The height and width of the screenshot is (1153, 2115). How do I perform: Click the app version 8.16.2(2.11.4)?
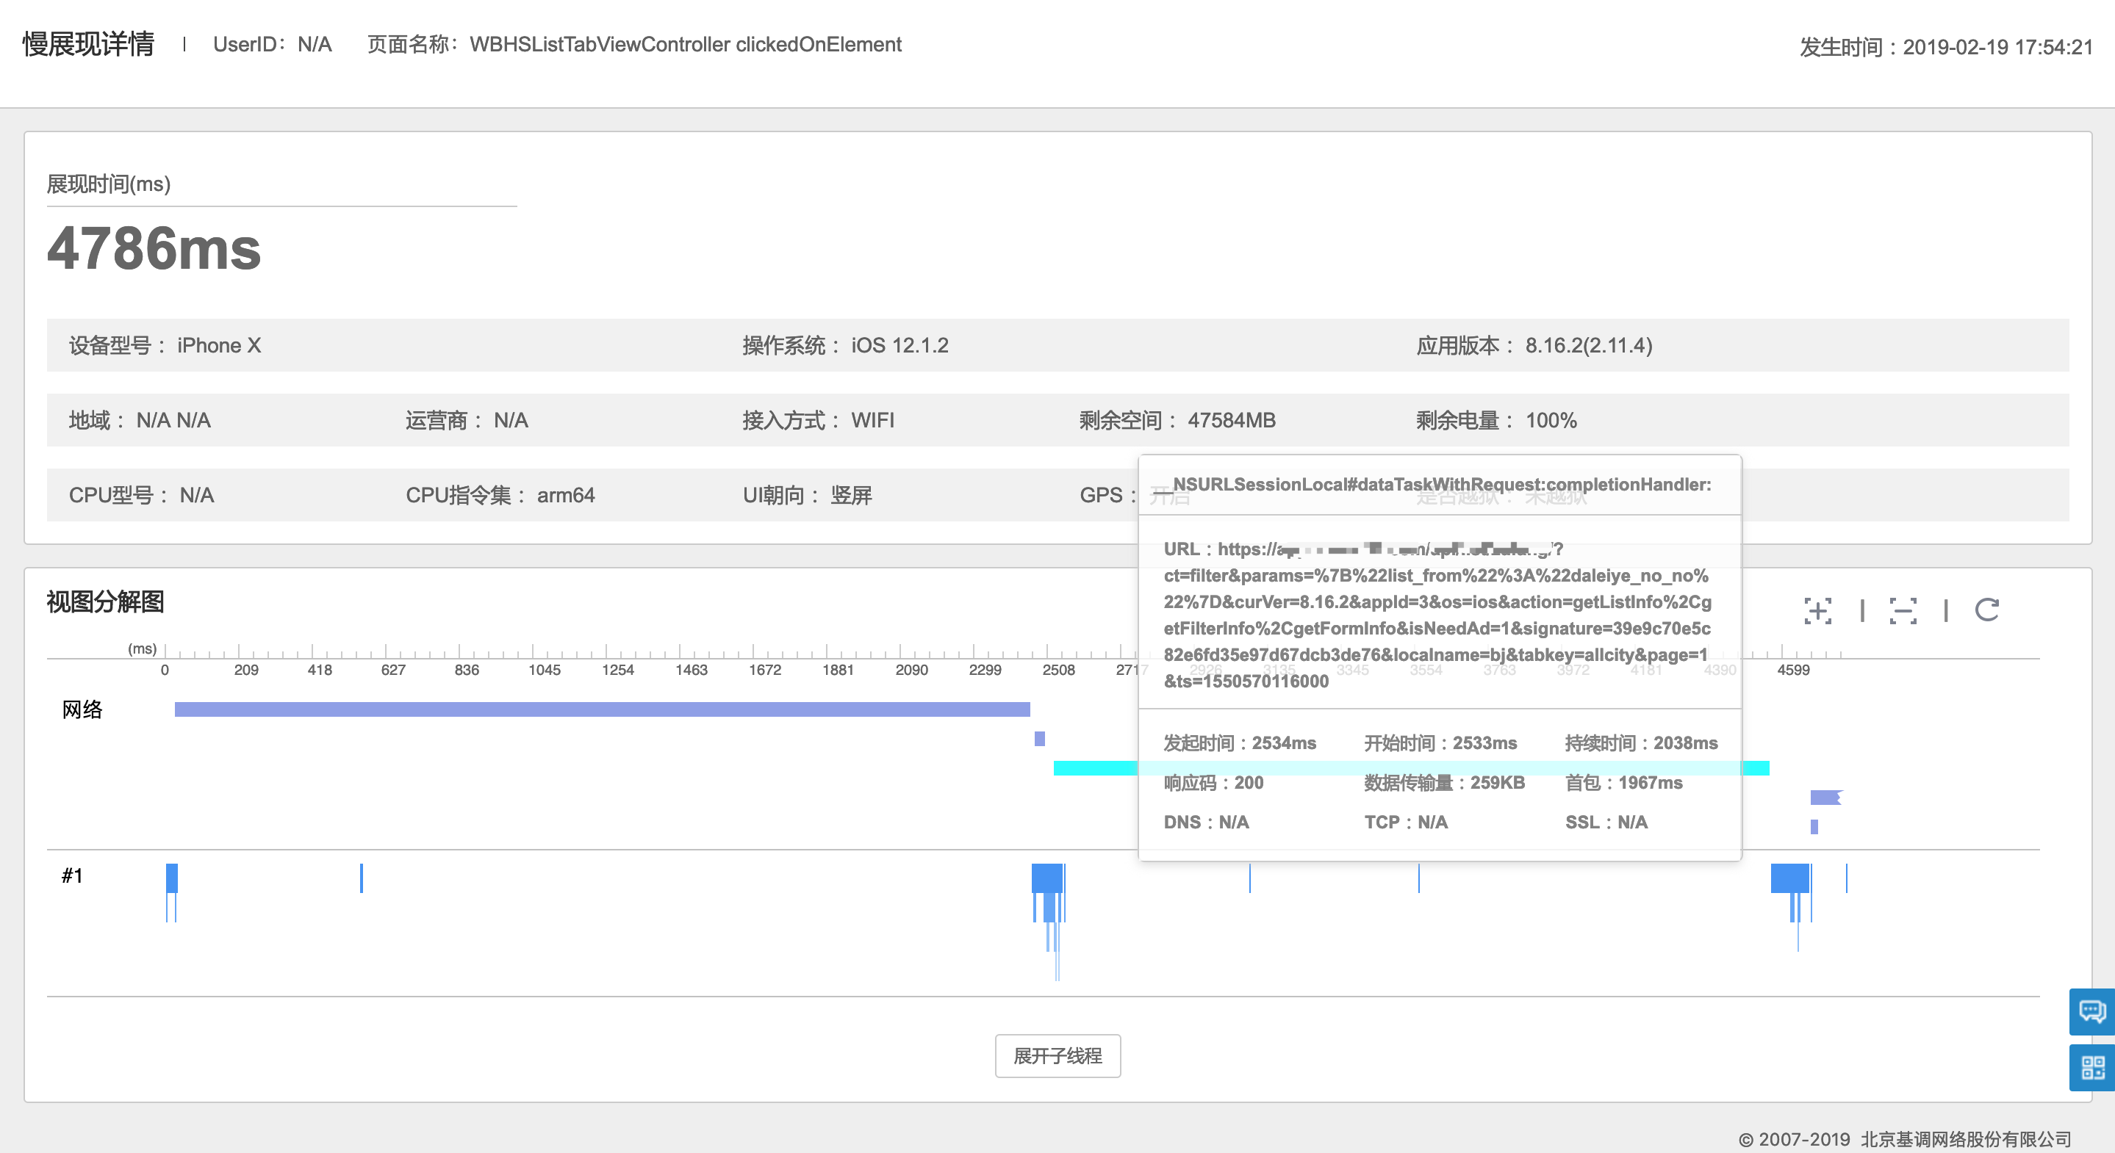coord(1589,345)
